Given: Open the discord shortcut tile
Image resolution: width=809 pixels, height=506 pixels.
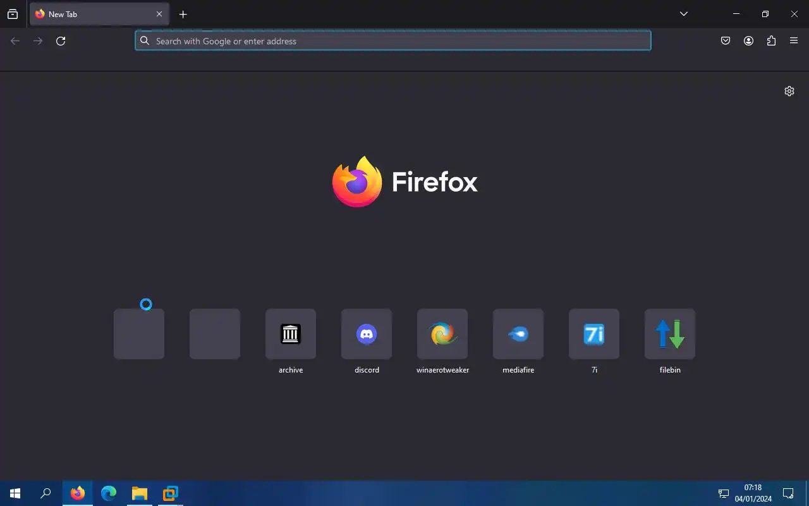Looking at the screenshot, I should (x=367, y=334).
